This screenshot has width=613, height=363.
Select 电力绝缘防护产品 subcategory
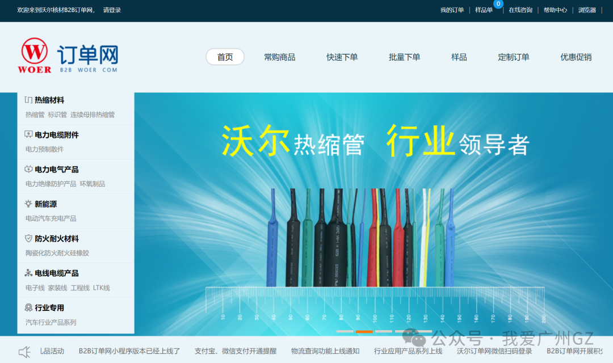pyautogui.click(x=51, y=184)
